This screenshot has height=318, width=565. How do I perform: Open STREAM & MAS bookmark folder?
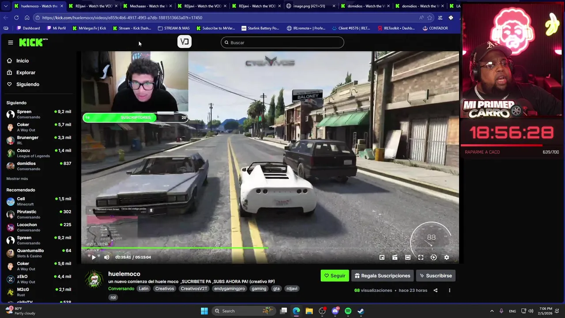[173, 28]
